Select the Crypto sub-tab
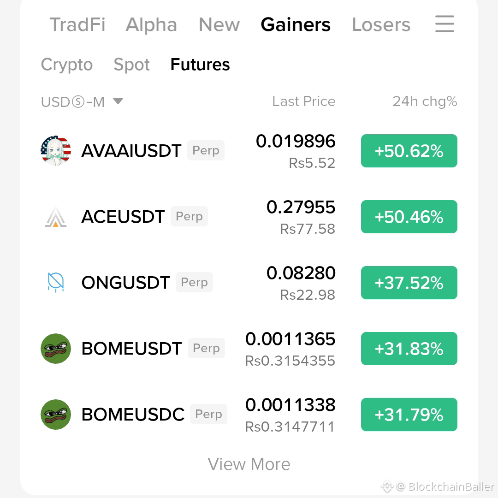Screen dimensions: 498x498 (x=67, y=65)
